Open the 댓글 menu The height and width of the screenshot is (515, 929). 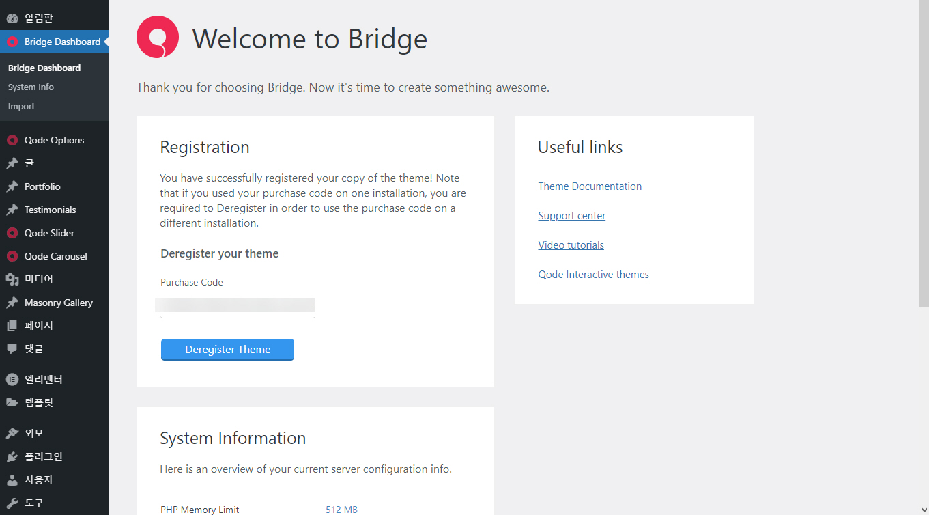55,349
